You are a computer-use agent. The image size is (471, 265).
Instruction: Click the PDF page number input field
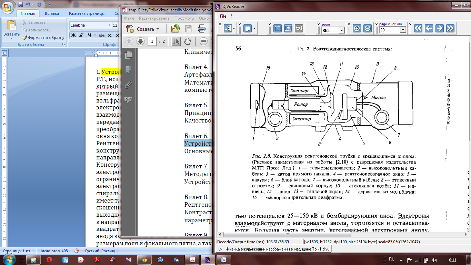[x=152, y=41]
